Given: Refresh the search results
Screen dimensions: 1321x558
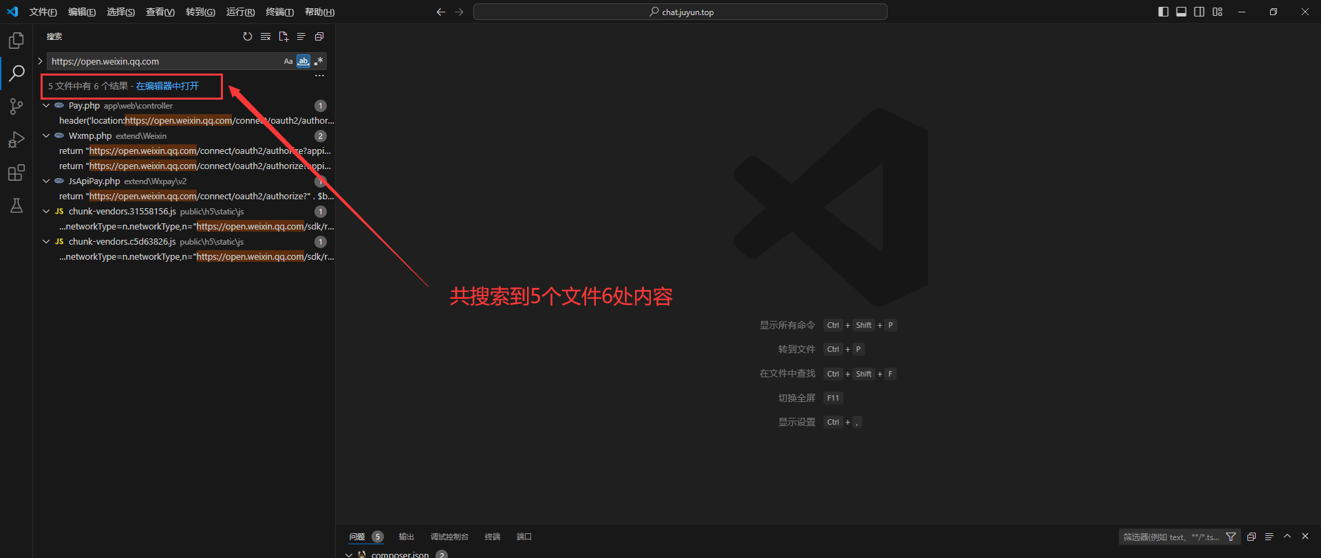Looking at the screenshot, I should 248,36.
